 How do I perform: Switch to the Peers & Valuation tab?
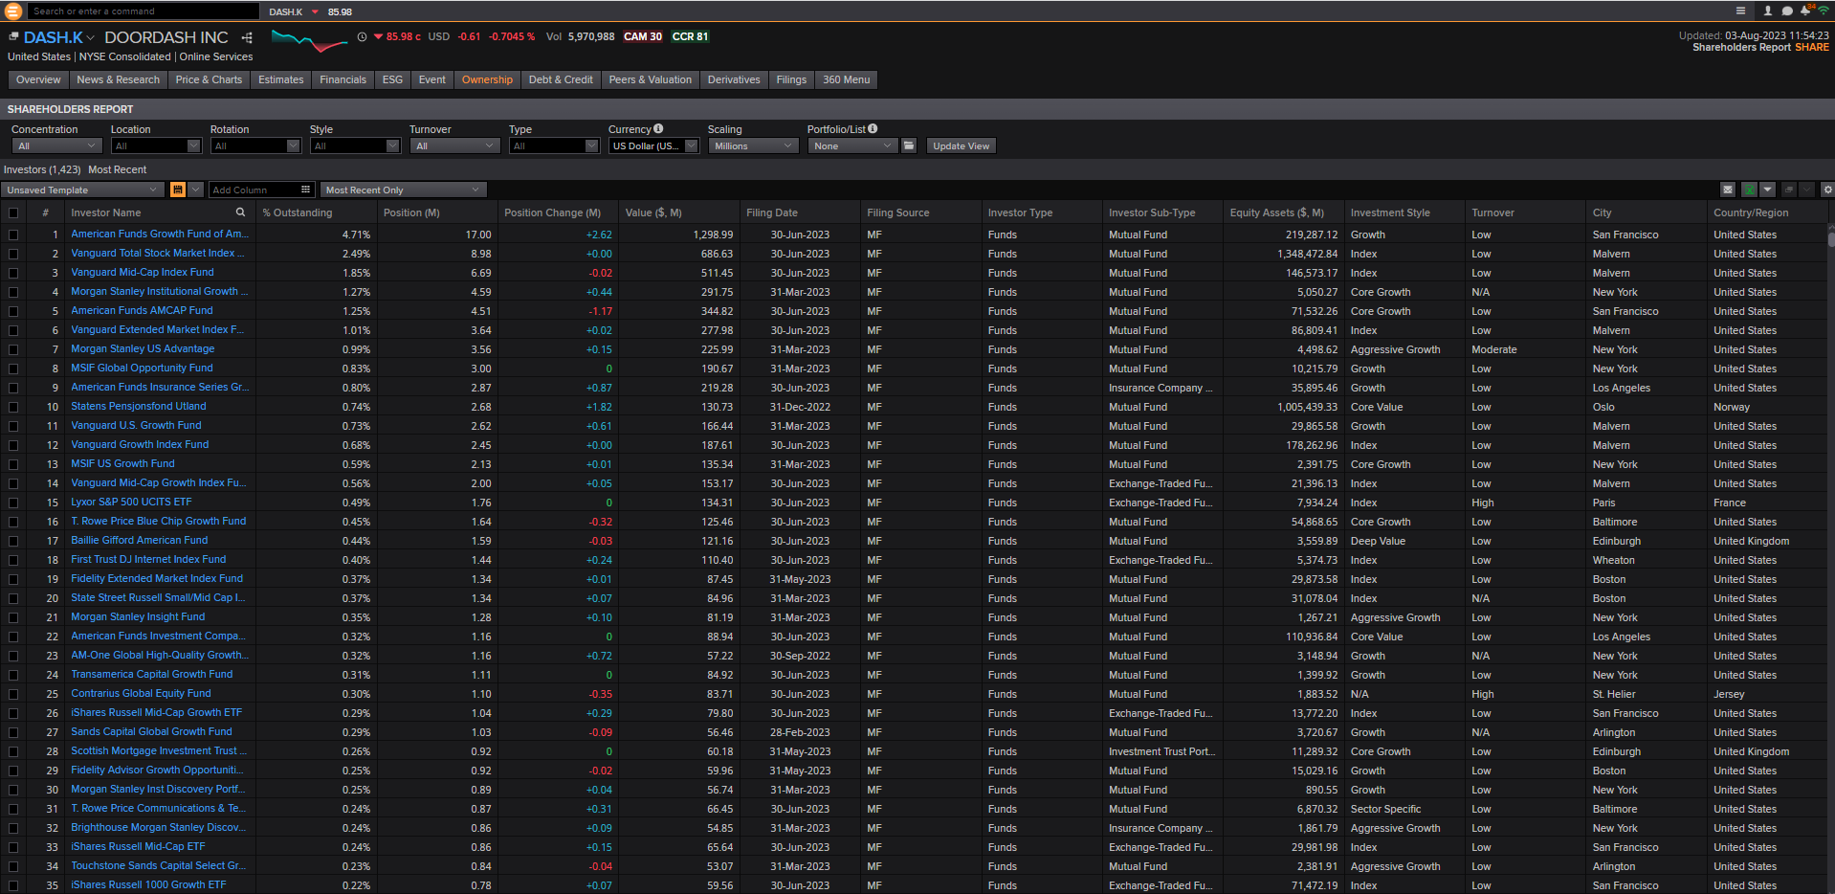tap(651, 79)
